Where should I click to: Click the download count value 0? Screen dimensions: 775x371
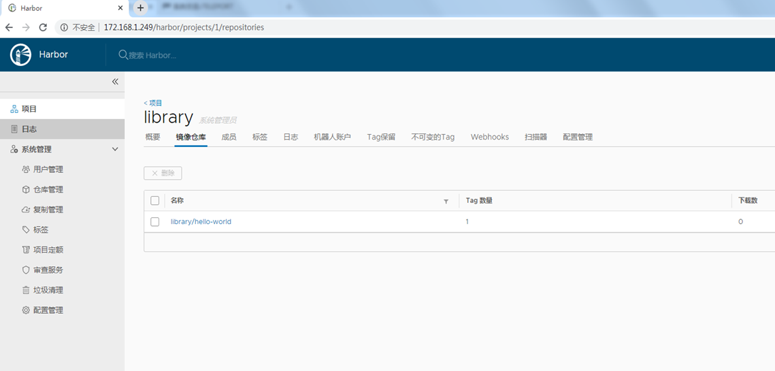(740, 222)
